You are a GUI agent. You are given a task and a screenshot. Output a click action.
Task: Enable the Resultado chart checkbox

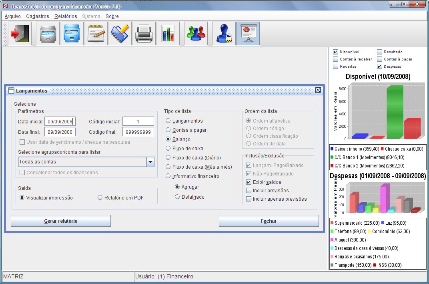pos(379,52)
